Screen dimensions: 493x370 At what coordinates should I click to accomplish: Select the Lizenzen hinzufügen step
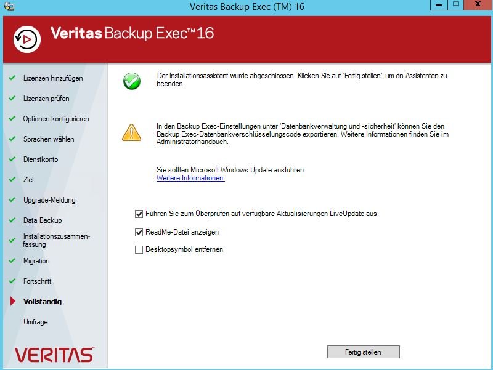(53, 78)
